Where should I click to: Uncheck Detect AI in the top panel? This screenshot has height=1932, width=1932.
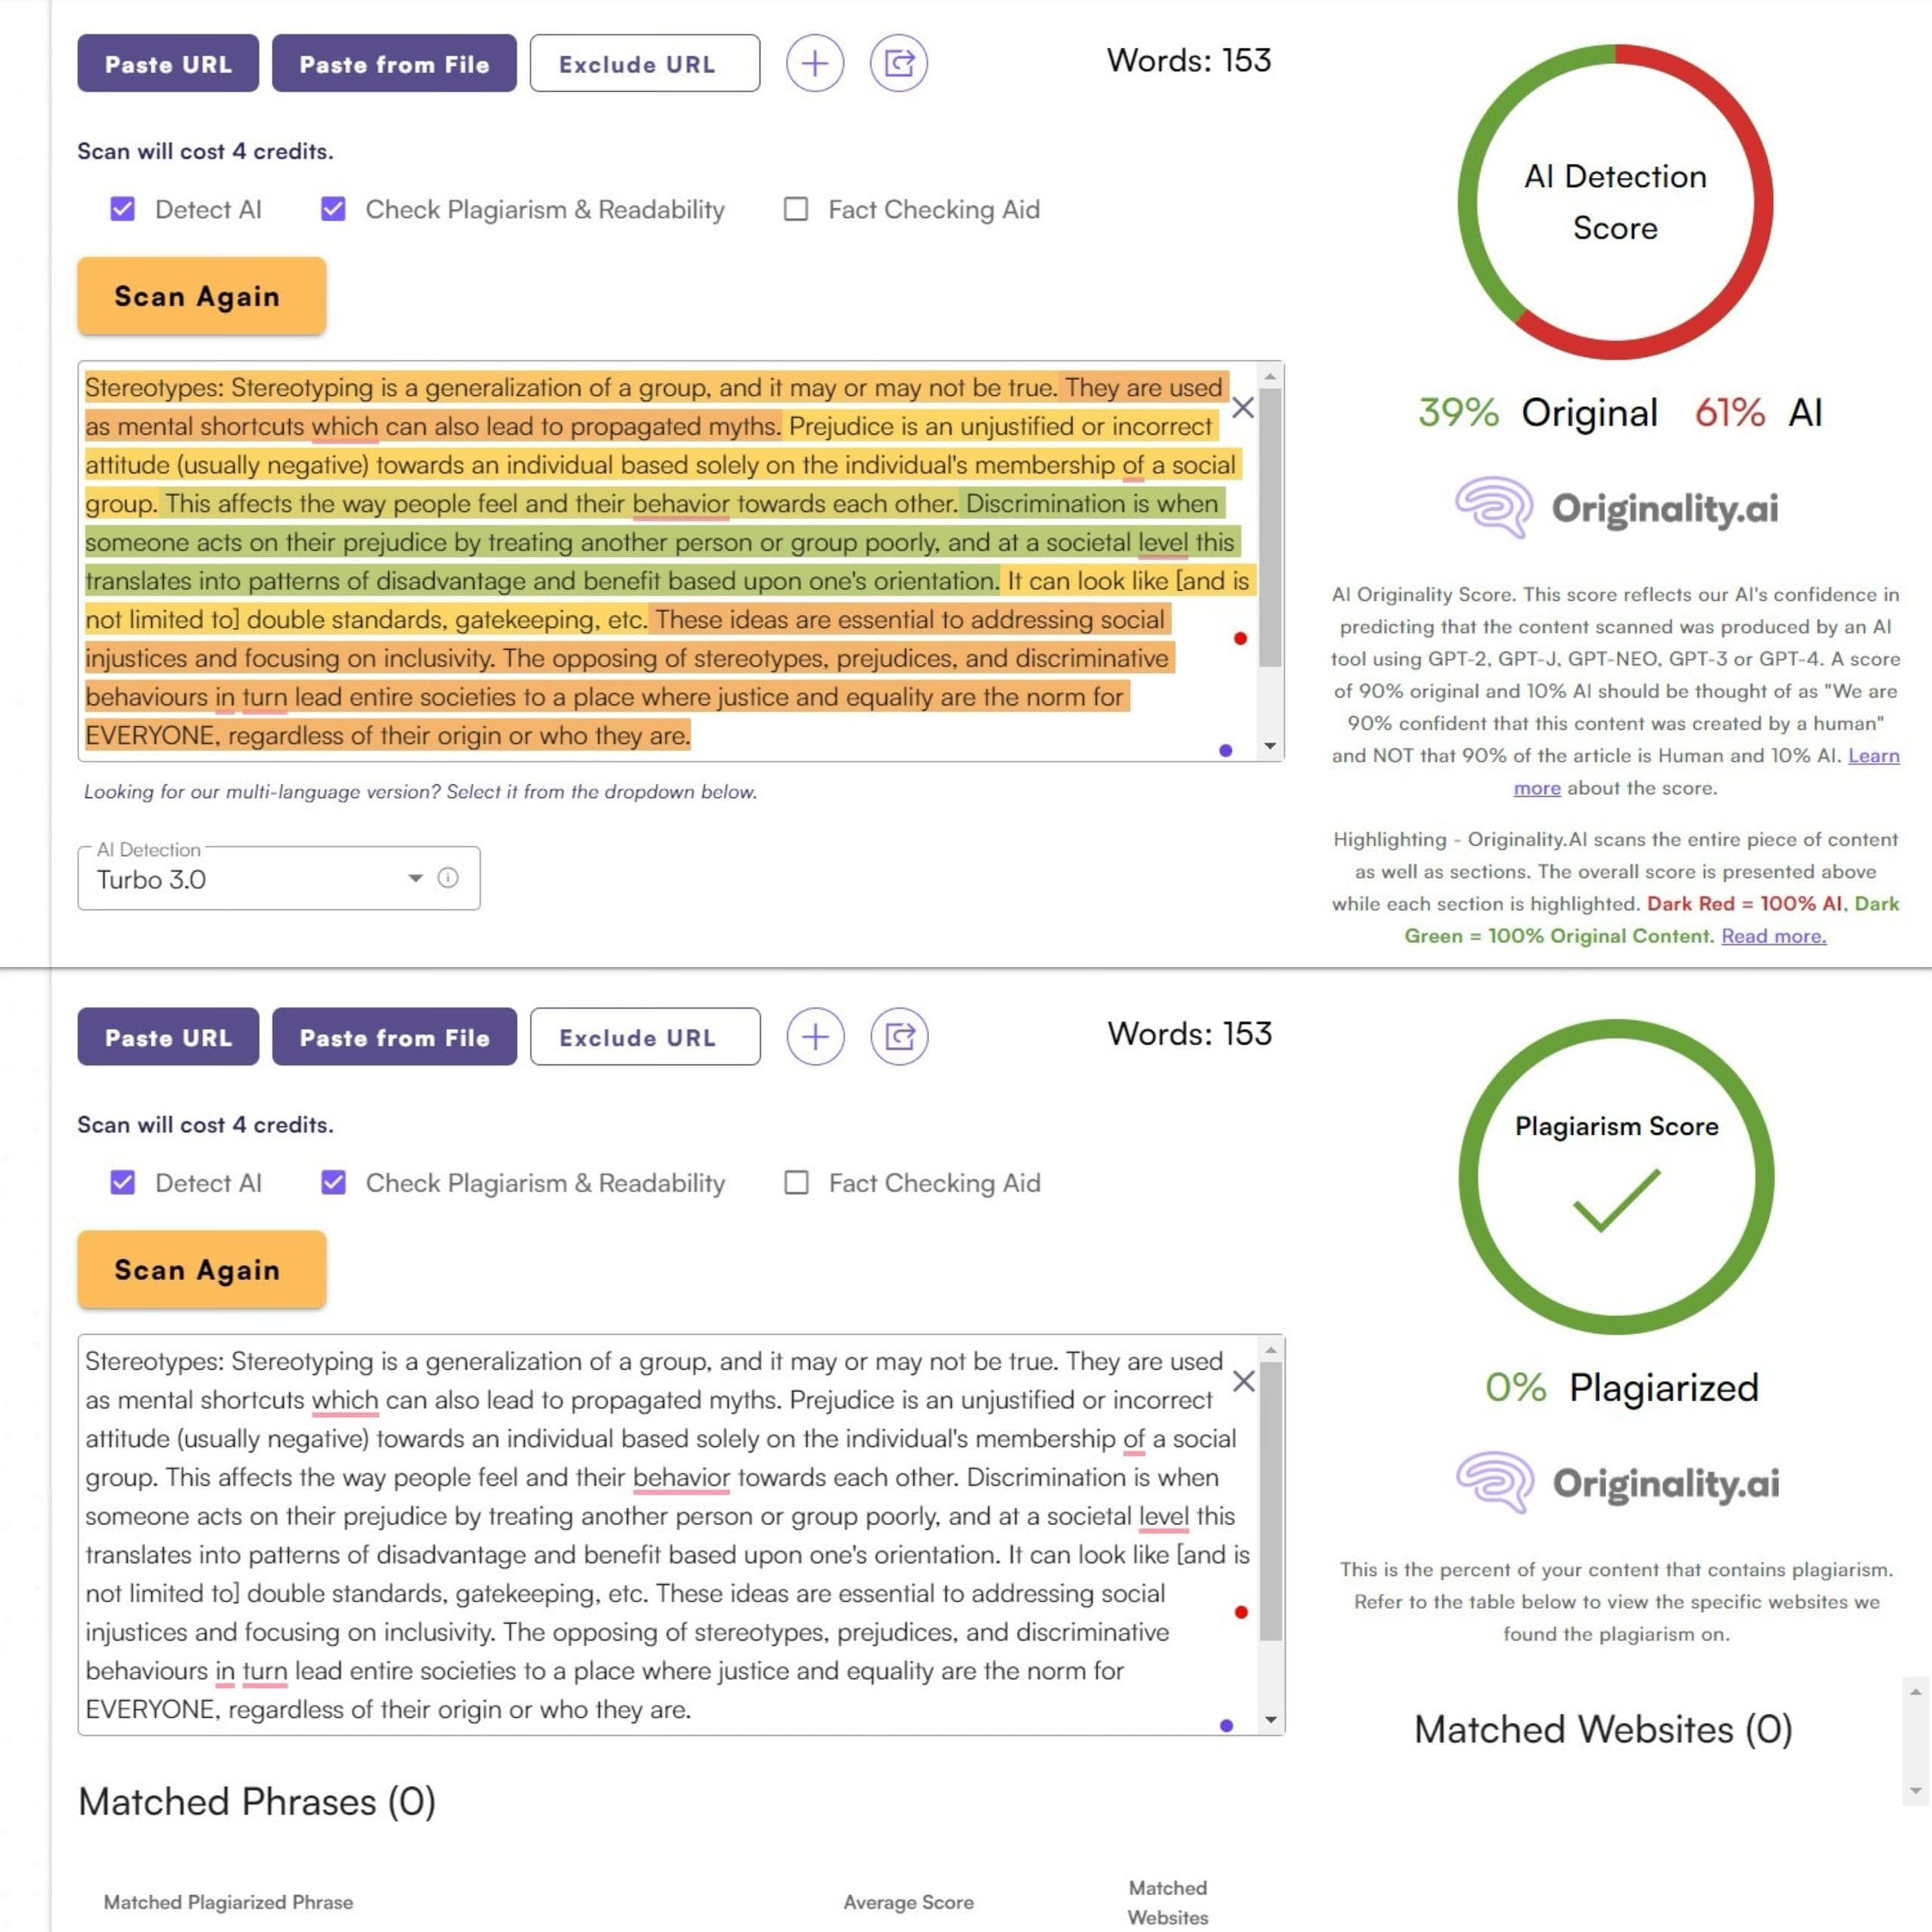click(123, 209)
